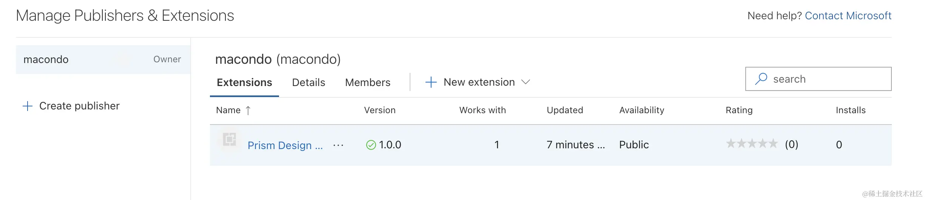Click the Create publisher button
This screenshot has width=925, height=200.
[79, 106]
